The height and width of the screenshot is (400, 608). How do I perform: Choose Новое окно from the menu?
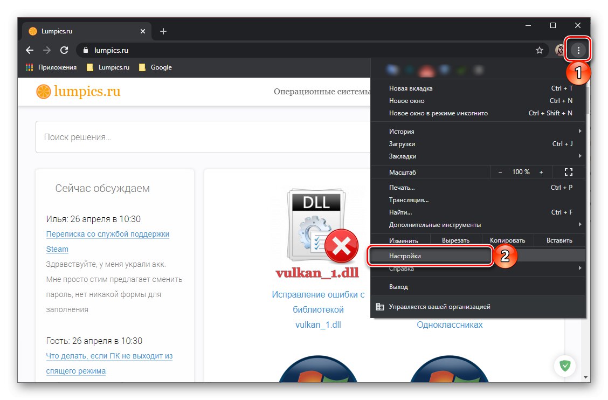click(478, 101)
